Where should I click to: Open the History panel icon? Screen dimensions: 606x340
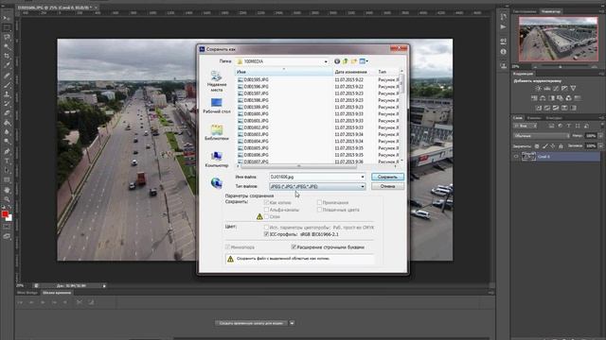click(503, 17)
